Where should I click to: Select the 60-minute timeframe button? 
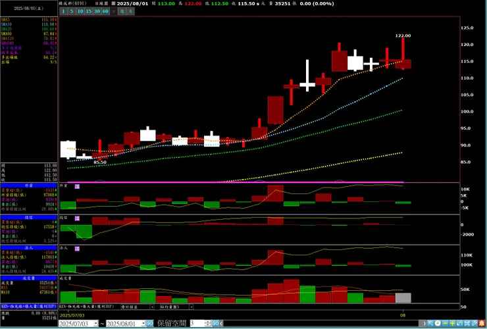point(105,11)
